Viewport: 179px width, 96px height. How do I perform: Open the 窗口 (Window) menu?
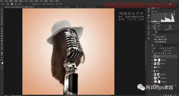point(52,1)
